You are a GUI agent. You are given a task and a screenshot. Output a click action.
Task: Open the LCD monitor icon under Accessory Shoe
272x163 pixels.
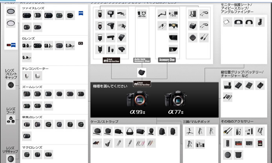pyautogui.click(x=173, y=38)
